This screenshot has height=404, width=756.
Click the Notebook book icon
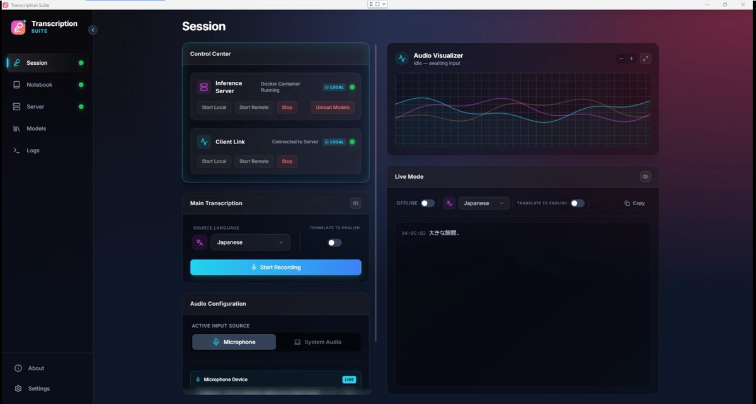coord(17,85)
